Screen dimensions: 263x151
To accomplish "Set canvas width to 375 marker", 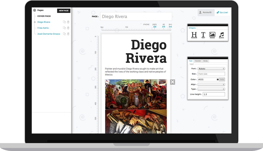I will pos(163,27).
